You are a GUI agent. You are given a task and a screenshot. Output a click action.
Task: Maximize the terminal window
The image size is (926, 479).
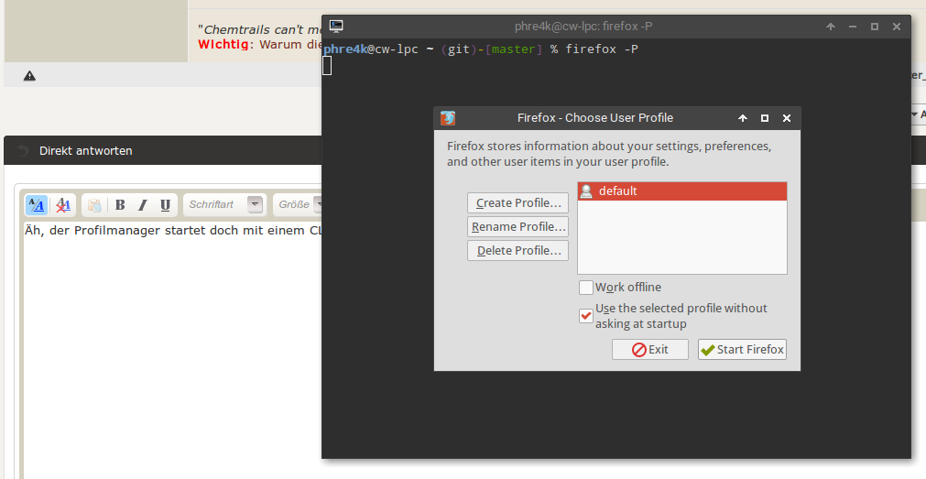875,27
